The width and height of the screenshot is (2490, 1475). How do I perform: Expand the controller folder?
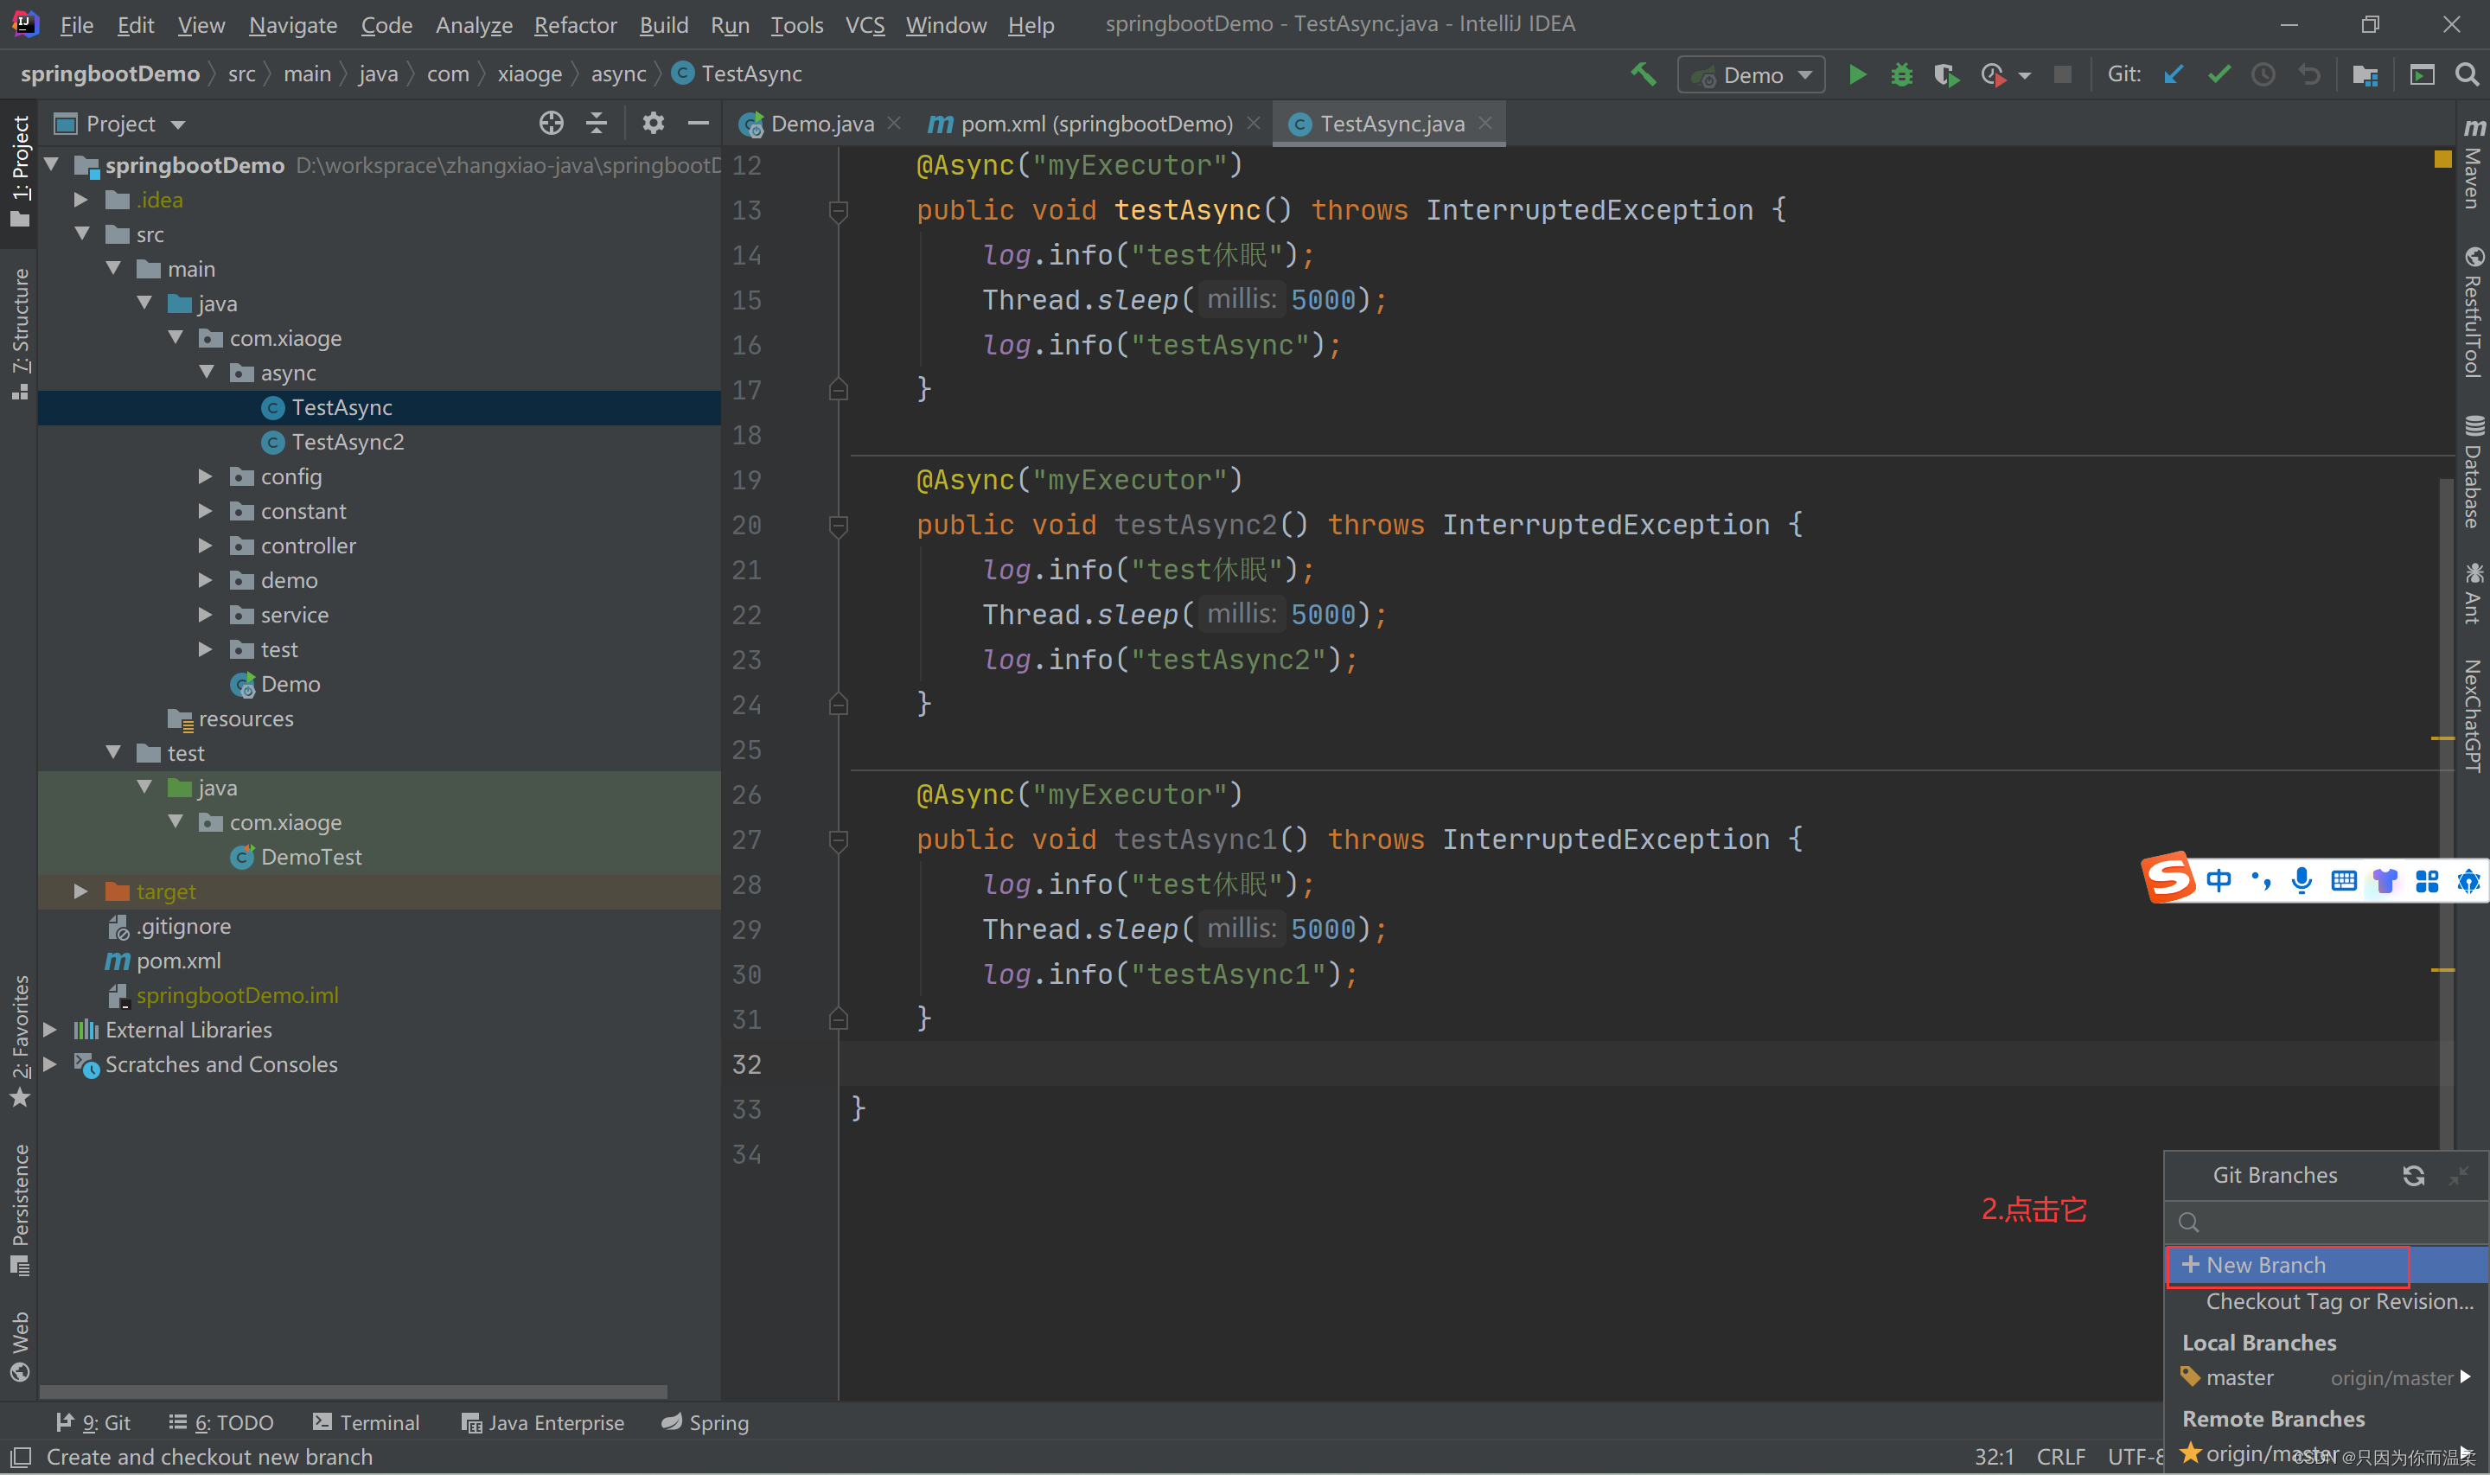[209, 545]
